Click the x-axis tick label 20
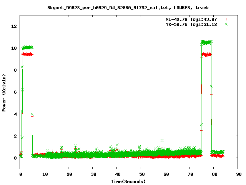The height and width of the screenshot is (185, 246). click(x=69, y=174)
